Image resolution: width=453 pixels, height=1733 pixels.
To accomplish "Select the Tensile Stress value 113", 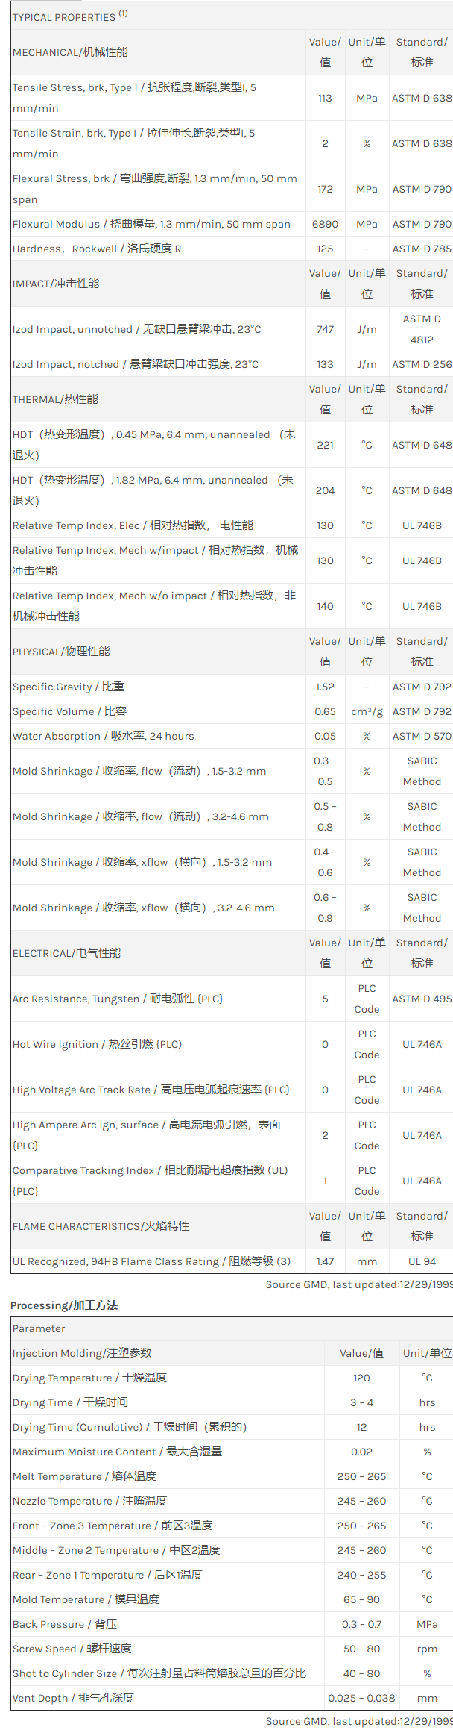I will coord(325,98).
